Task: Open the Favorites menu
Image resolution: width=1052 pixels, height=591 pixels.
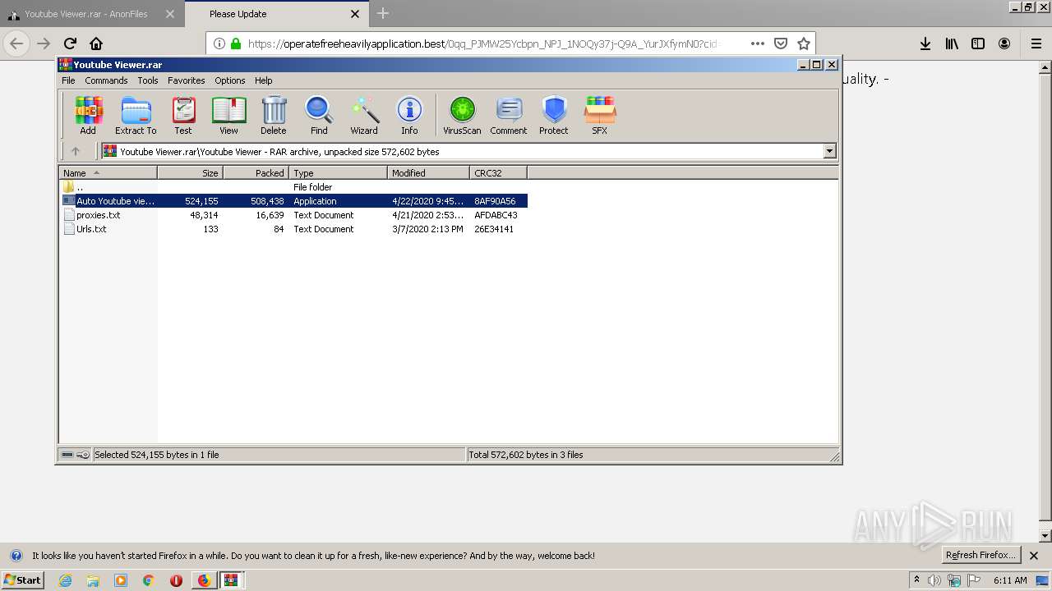Action: (x=187, y=80)
